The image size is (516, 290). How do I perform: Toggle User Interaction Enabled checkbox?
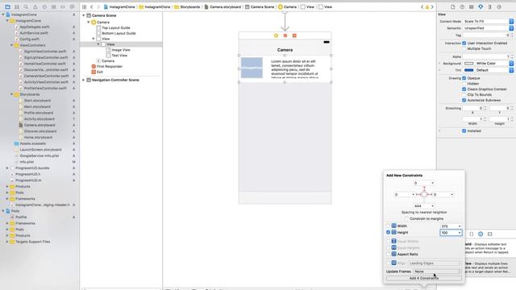464,43
